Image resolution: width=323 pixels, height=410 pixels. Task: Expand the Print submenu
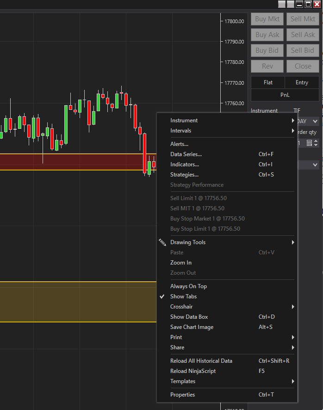227,337
